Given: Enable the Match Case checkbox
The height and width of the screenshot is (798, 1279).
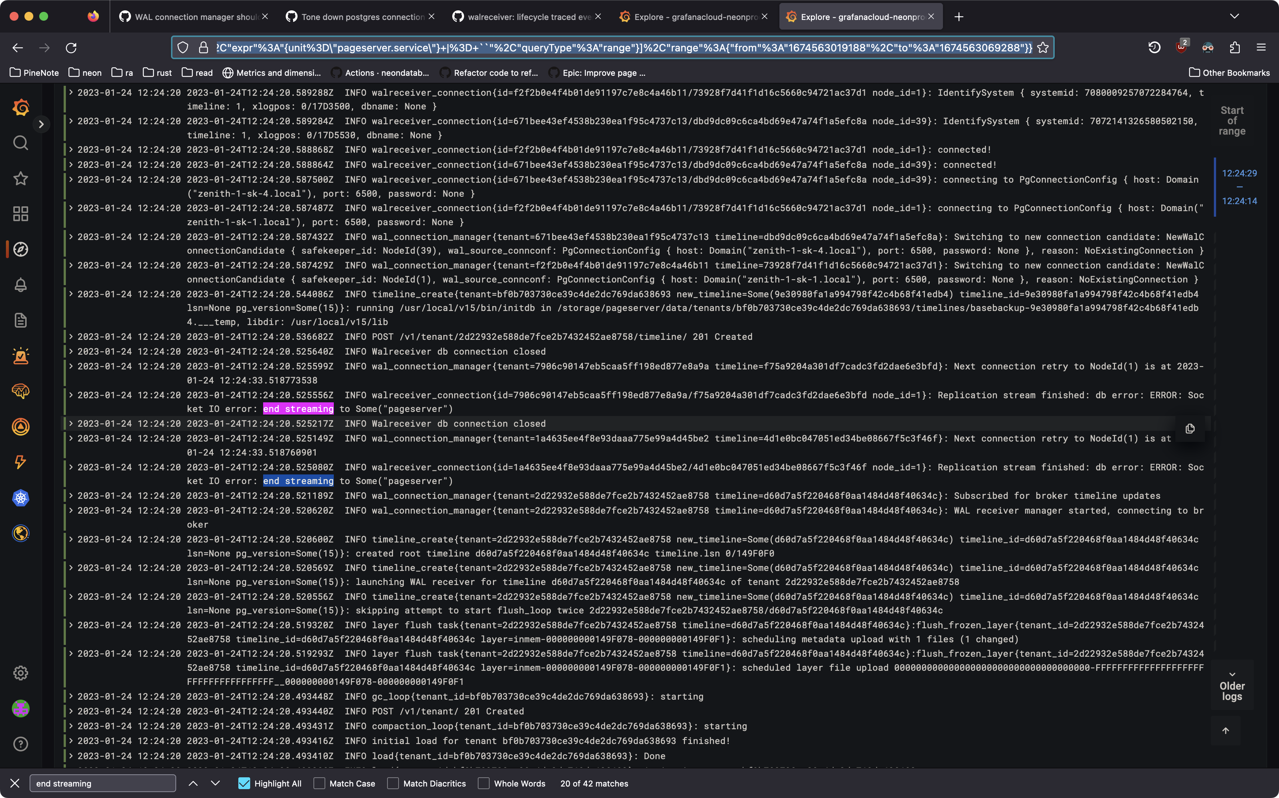Looking at the screenshot, I should [x=319, y=783].
